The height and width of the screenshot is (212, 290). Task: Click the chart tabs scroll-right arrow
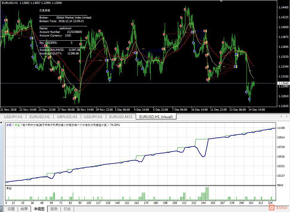(x=287, y=116)
